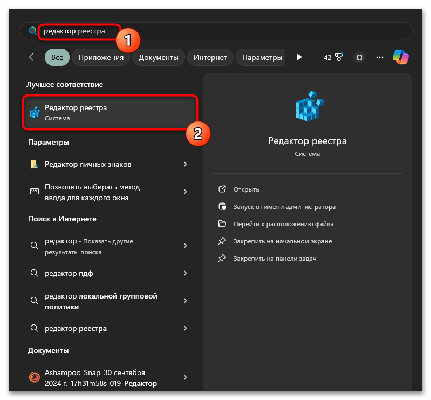Select the Интернет filter tab
This screenshot has height=400, width=431.
coord(210,57)
